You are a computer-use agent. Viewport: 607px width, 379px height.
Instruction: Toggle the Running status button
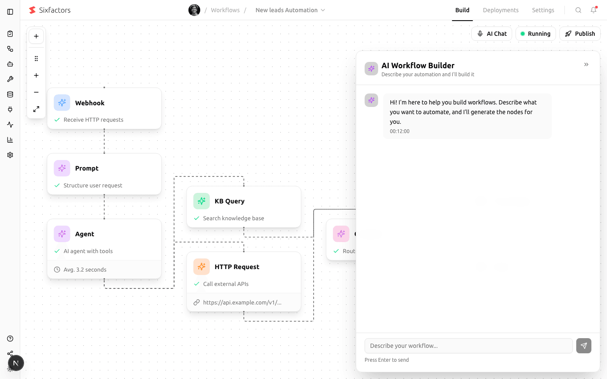[x=535, y=34]
